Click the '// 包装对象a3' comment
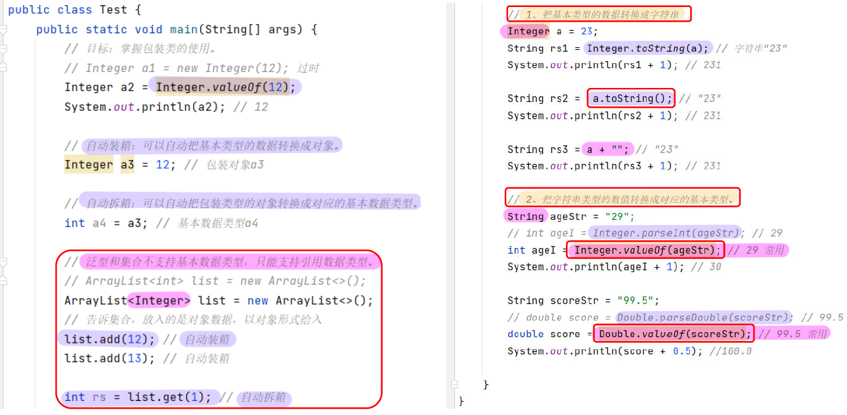847x415 pixels. coord(224,164)
